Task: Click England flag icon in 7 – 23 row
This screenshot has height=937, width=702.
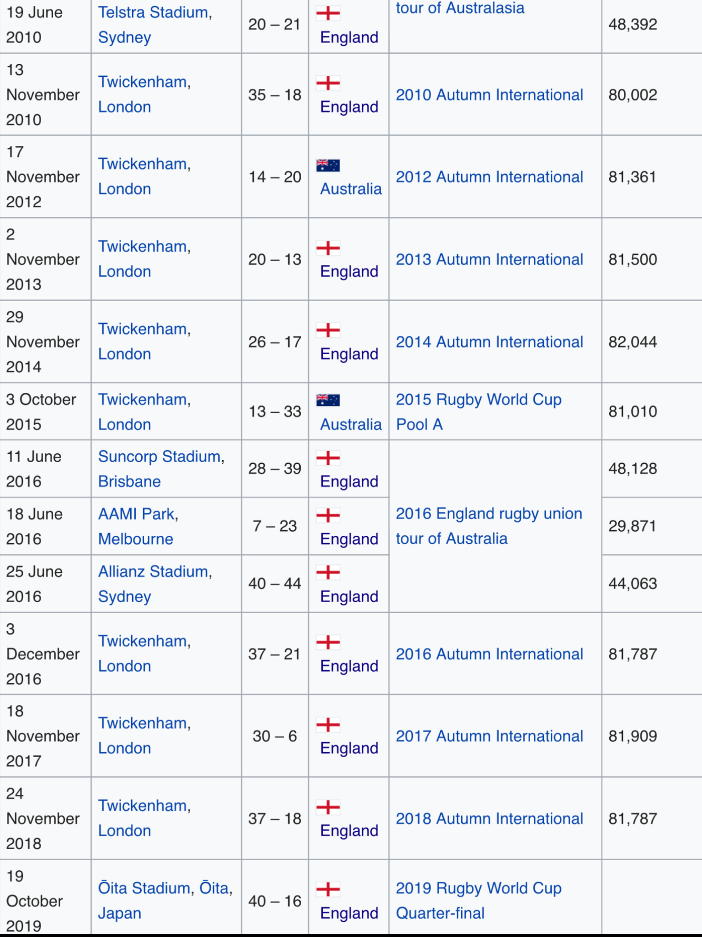Action: (328, 515)
